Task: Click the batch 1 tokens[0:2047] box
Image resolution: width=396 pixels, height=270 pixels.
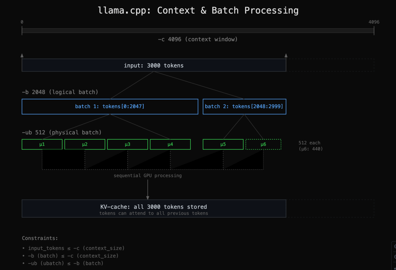Action: click(110, 107)
